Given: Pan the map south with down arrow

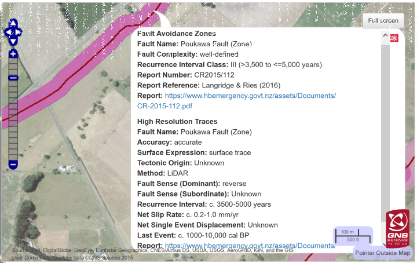Looking at the screenshot, I should pyautogui.click(x=13, y=41).
